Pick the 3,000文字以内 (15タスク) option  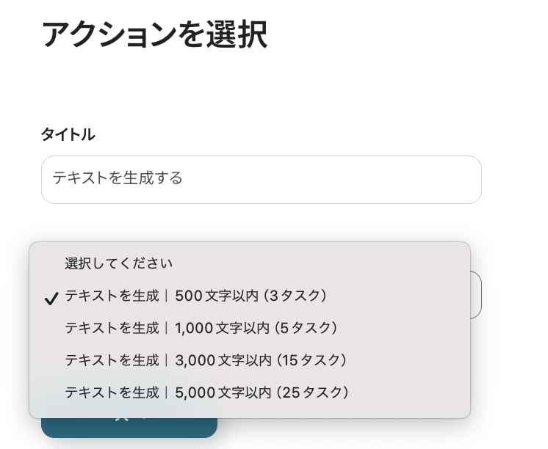205,360
